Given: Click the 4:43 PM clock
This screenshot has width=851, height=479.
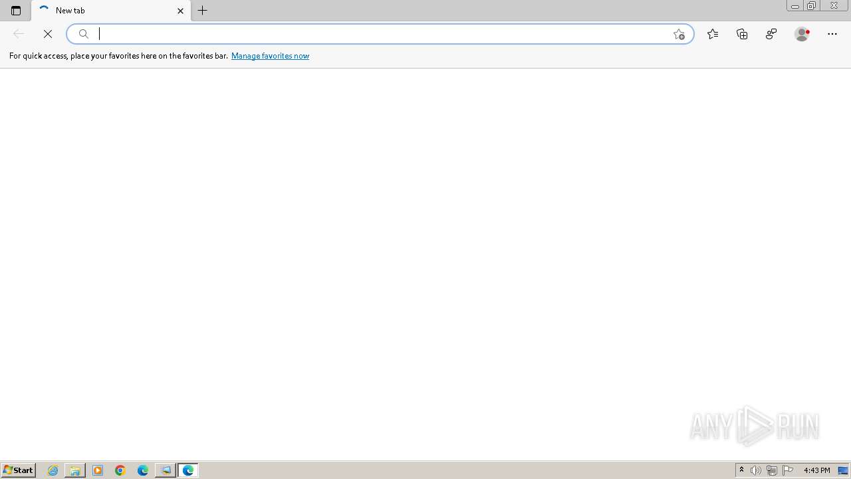Looking at the screenshot, I should point(816,470).
